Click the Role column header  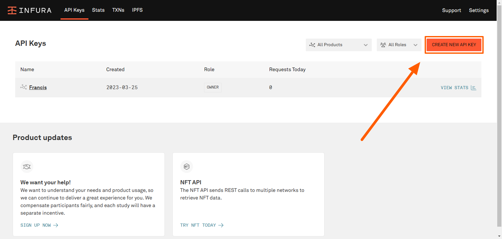pyautogui.click(x=209, y=70)
